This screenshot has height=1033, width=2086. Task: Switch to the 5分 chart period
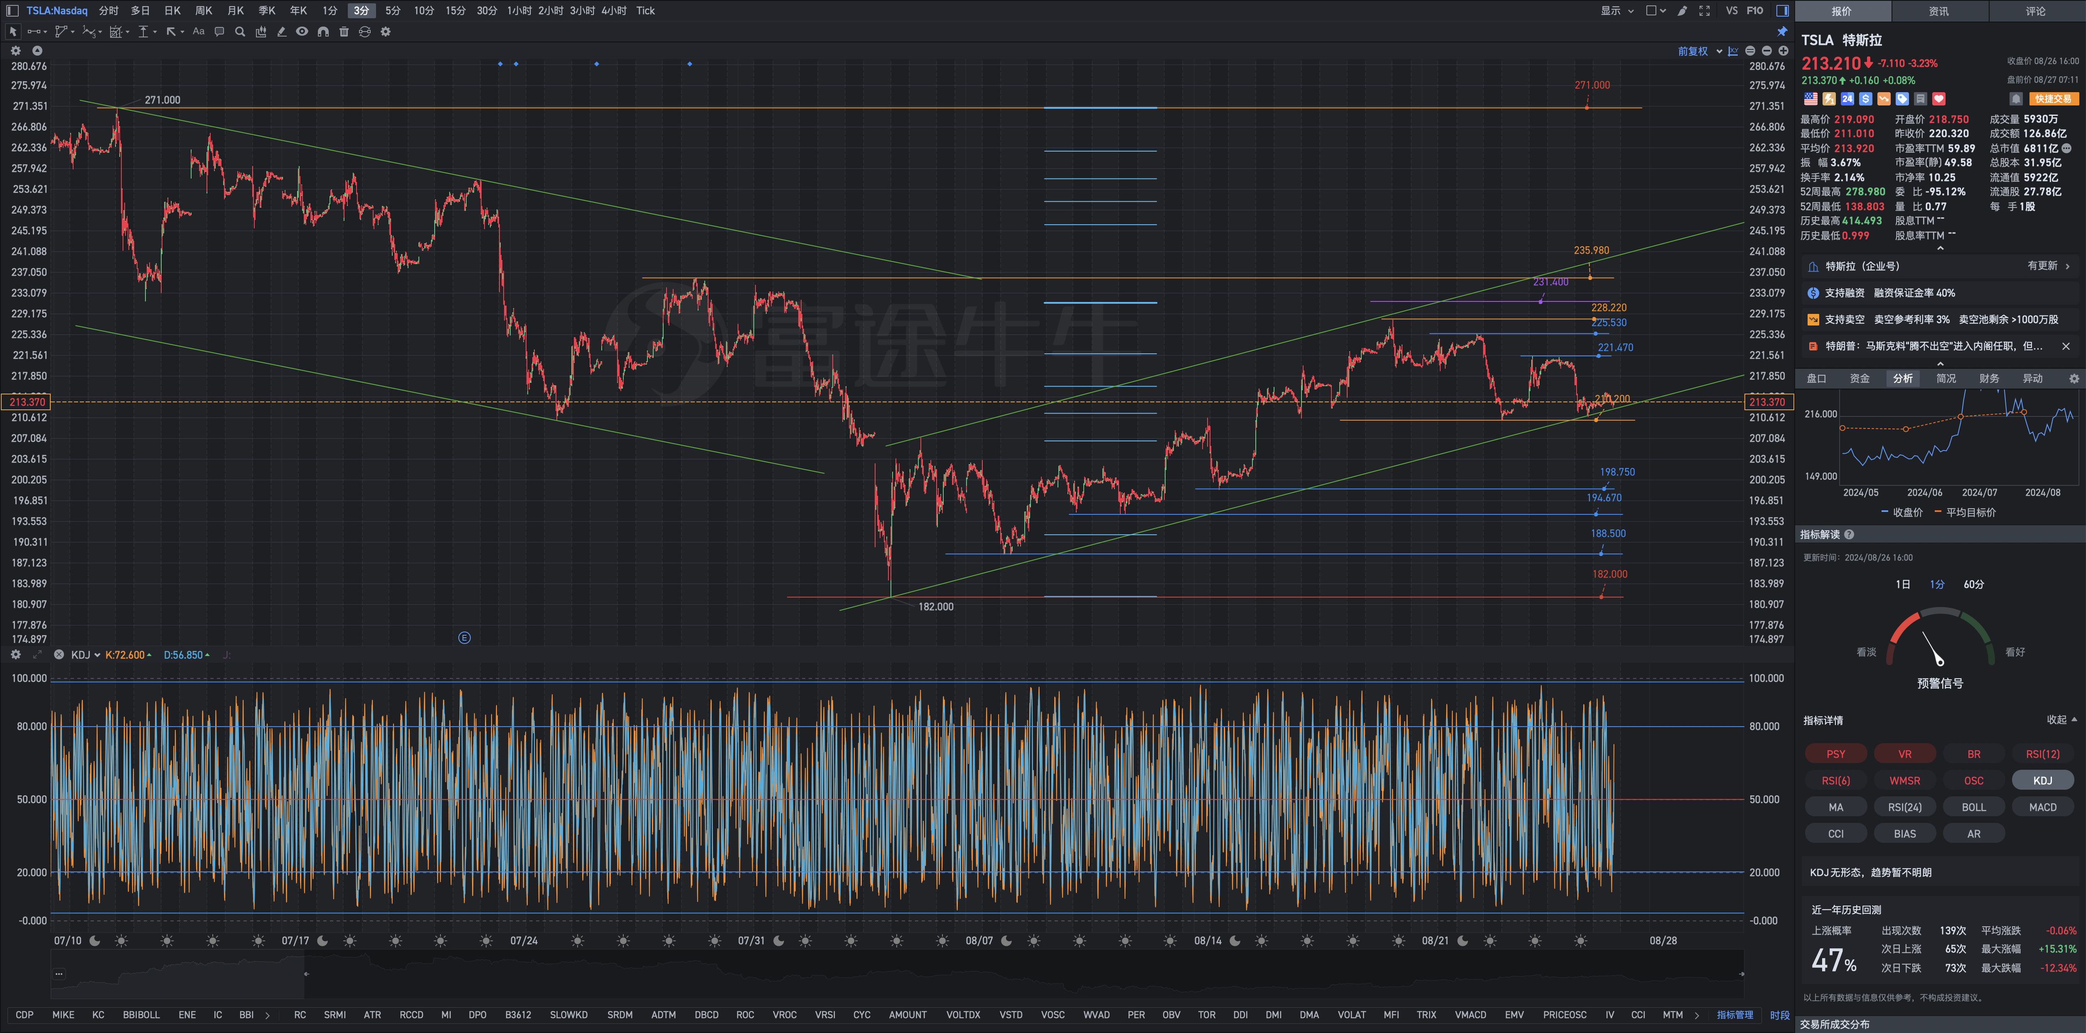click(393, 10)
